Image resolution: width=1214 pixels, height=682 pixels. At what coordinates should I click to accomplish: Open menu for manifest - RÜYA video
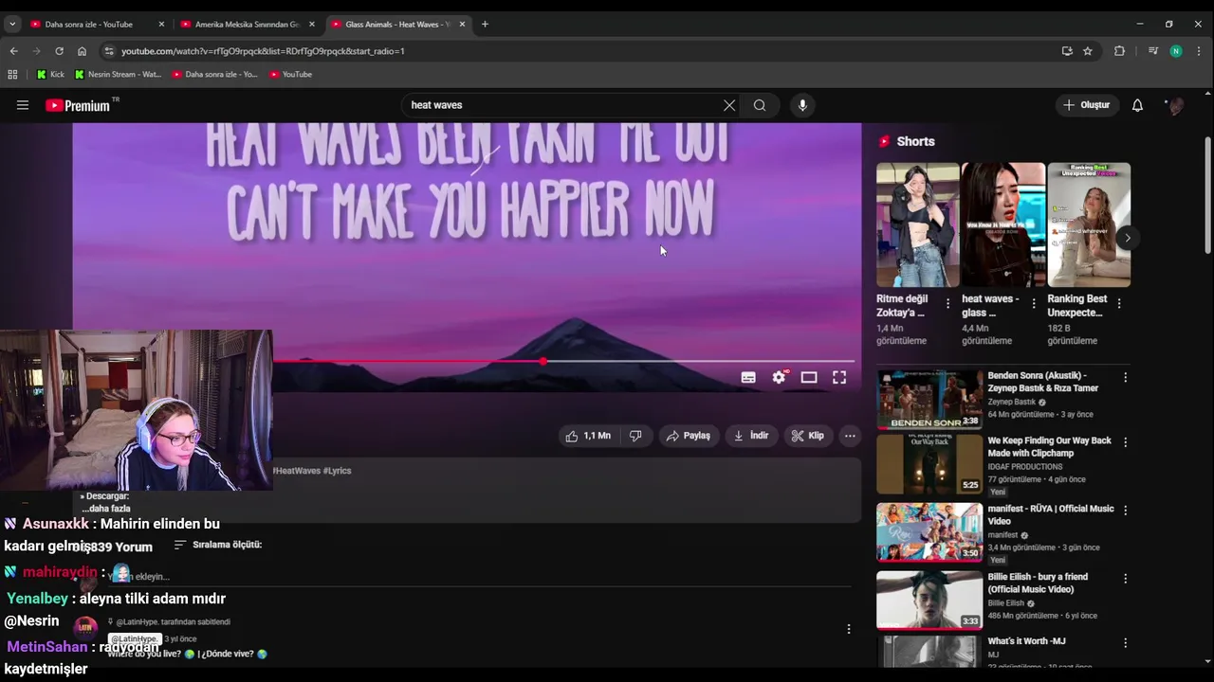point(1126,511)
